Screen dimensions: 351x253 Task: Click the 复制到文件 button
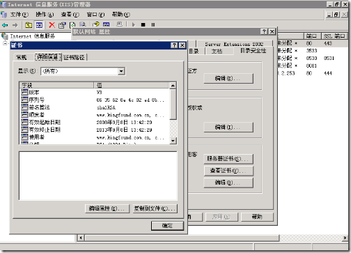tap(155, 208)
